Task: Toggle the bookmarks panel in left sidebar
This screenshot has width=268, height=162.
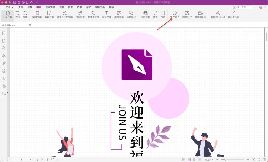Action: tap(4, 33)
